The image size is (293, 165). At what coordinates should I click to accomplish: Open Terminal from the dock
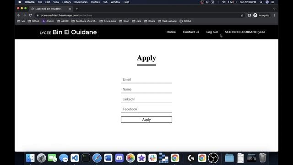[86, 158]
